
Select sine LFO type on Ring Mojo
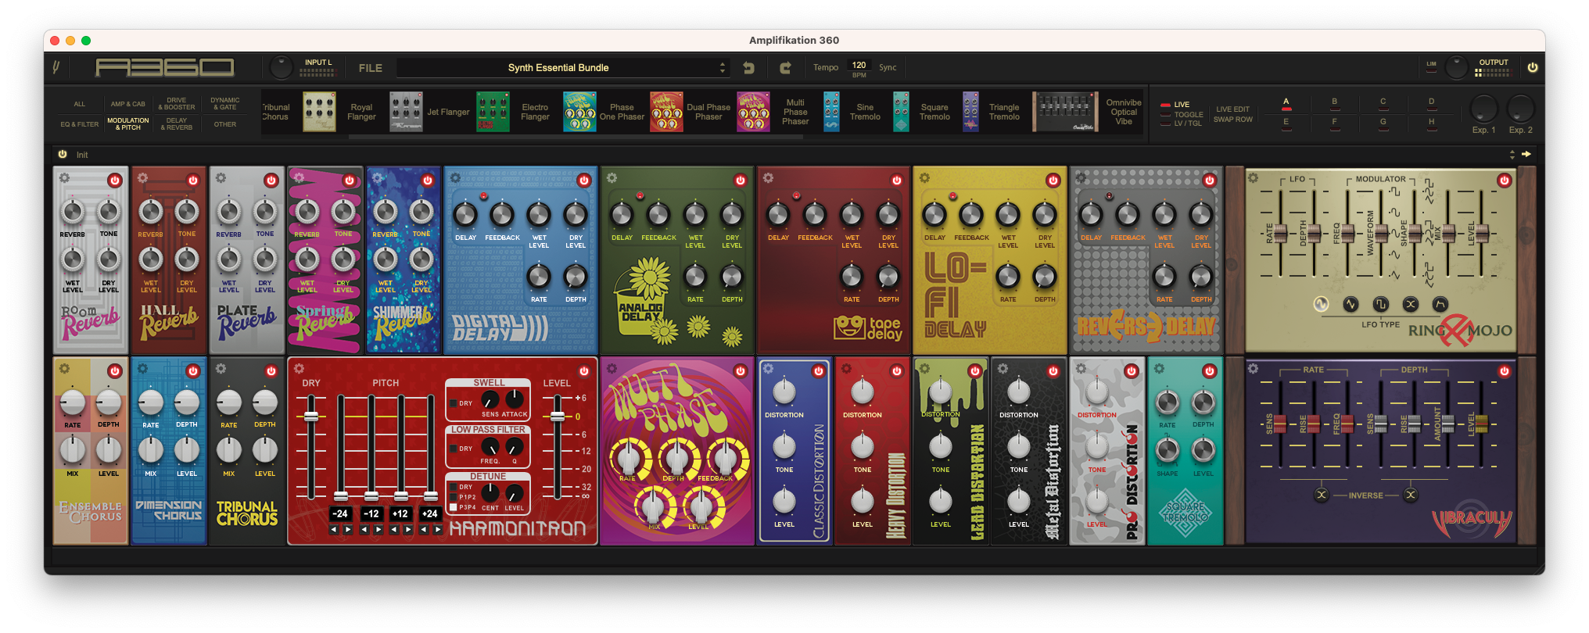1321,304
